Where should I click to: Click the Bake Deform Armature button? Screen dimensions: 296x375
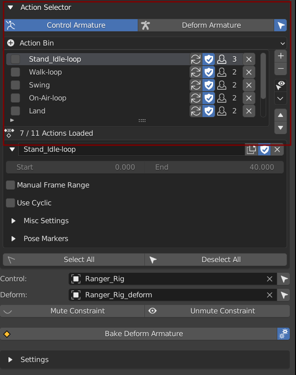[139, 334]
